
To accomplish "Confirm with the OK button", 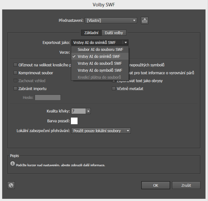I will point(156,185).
